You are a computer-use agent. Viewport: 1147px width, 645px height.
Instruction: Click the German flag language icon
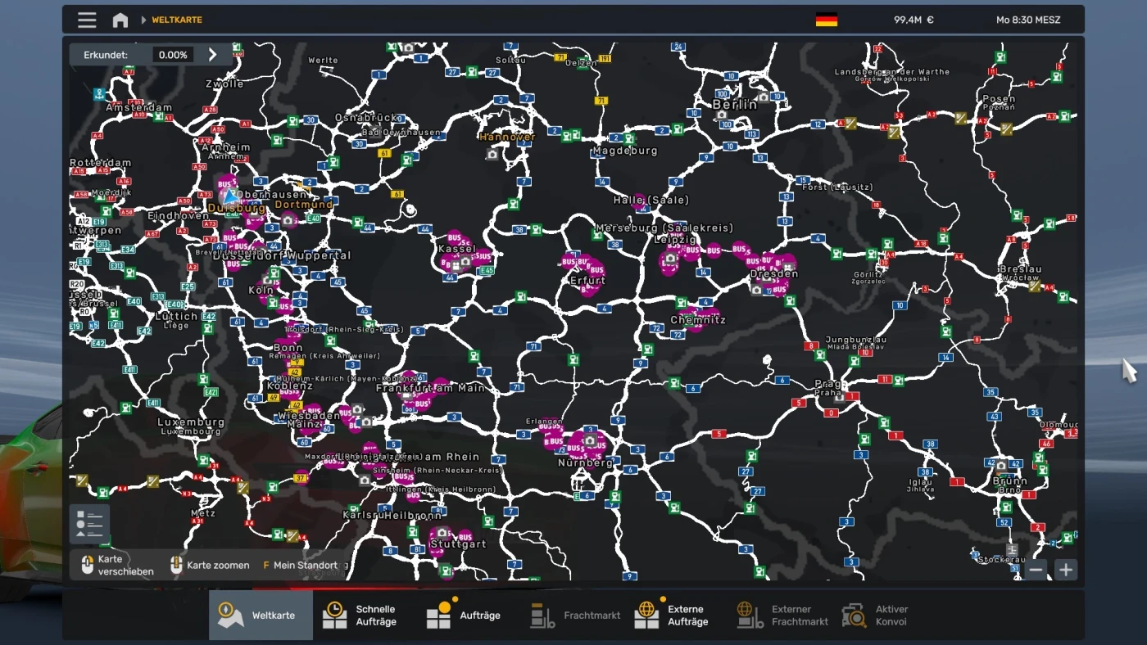click(827, 20)
